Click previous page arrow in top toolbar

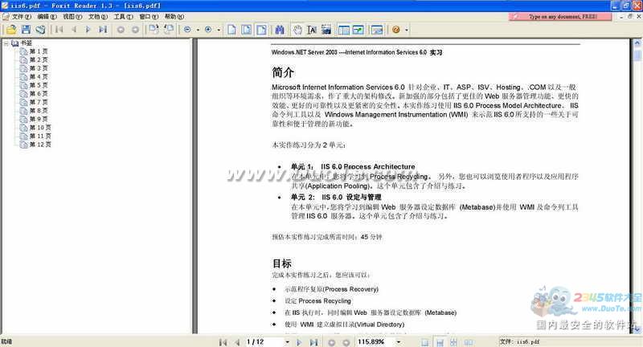pyautogui.click(x=74, y=30)
